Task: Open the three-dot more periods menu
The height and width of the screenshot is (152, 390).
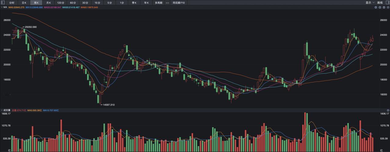Action: coord(167,2)
